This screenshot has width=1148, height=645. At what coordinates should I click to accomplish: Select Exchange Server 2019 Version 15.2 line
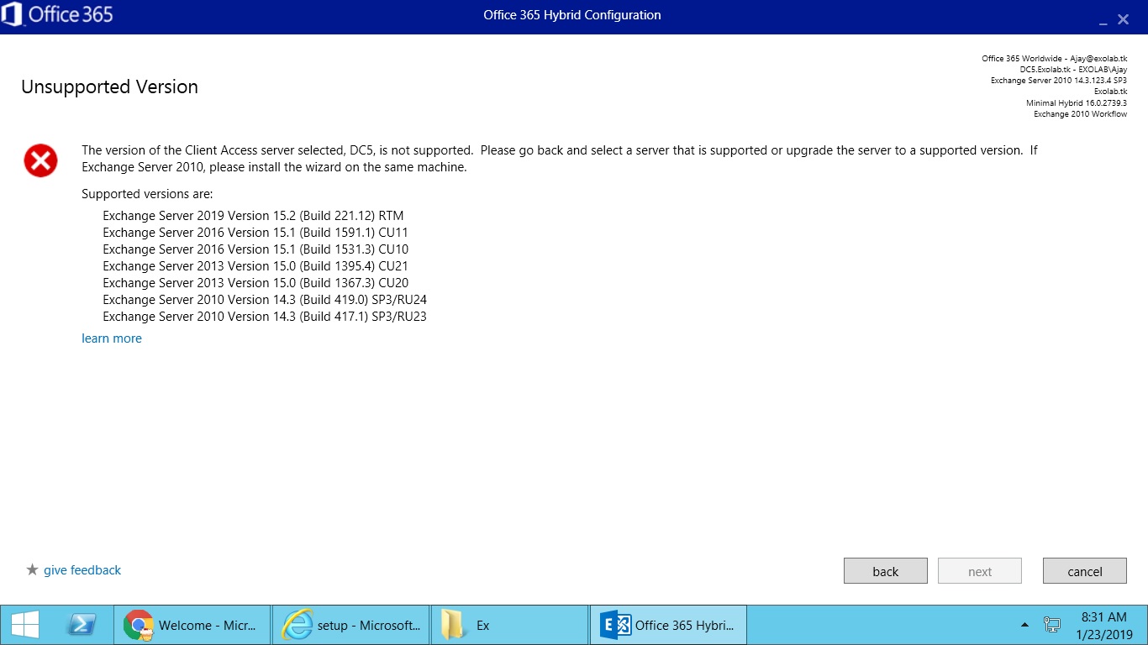pos(253,216)
